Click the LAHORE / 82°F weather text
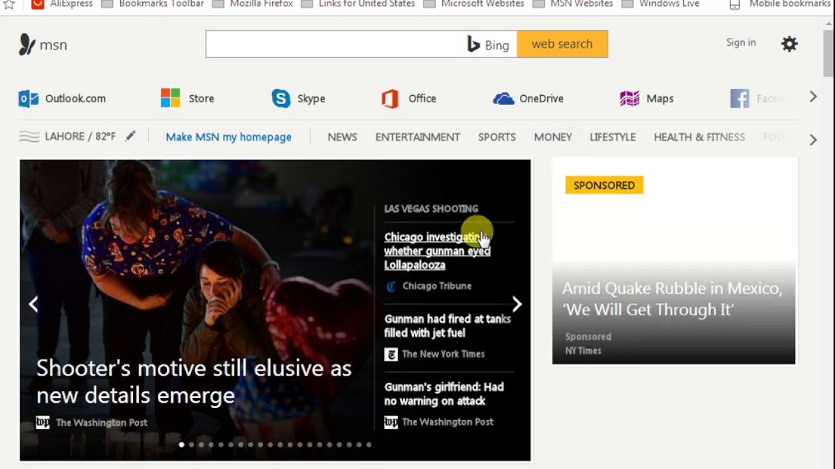 coord(80,137)
